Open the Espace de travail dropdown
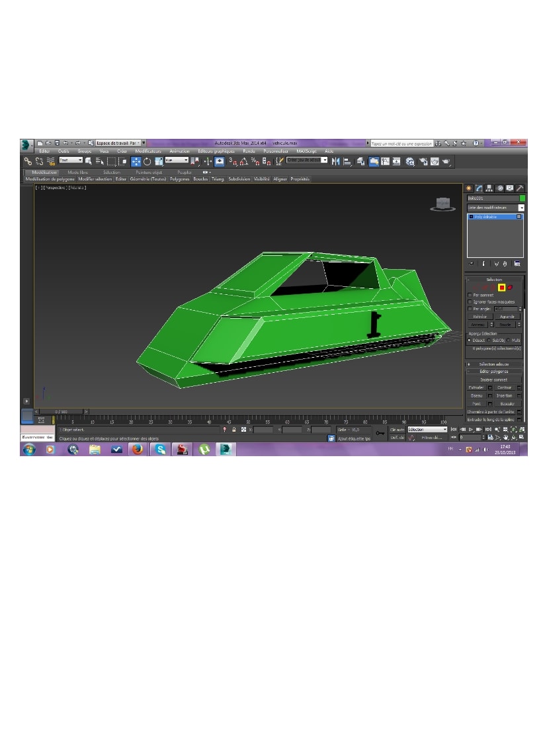The image size is (547, 755). pyautogui.click(x=118, y=143)
